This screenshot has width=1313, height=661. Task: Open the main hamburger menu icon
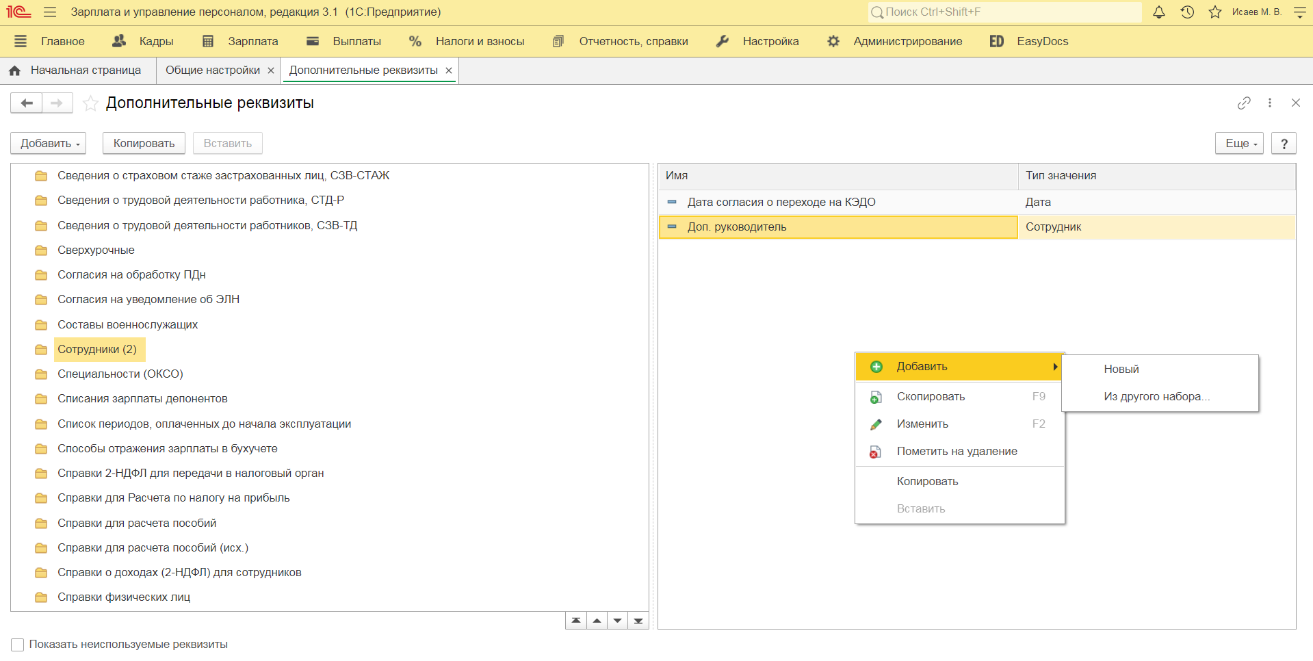pos(49,12)
